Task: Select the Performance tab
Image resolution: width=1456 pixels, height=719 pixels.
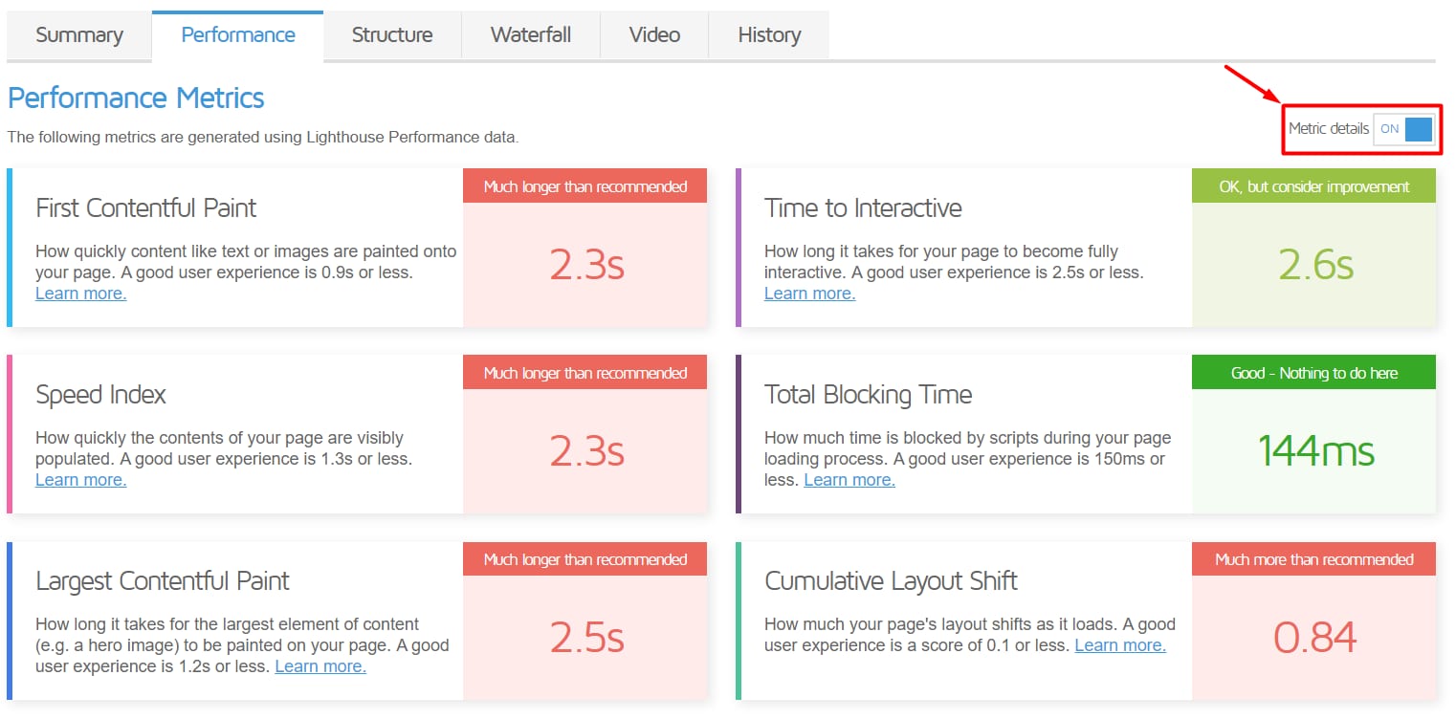Action: (237, 34)
